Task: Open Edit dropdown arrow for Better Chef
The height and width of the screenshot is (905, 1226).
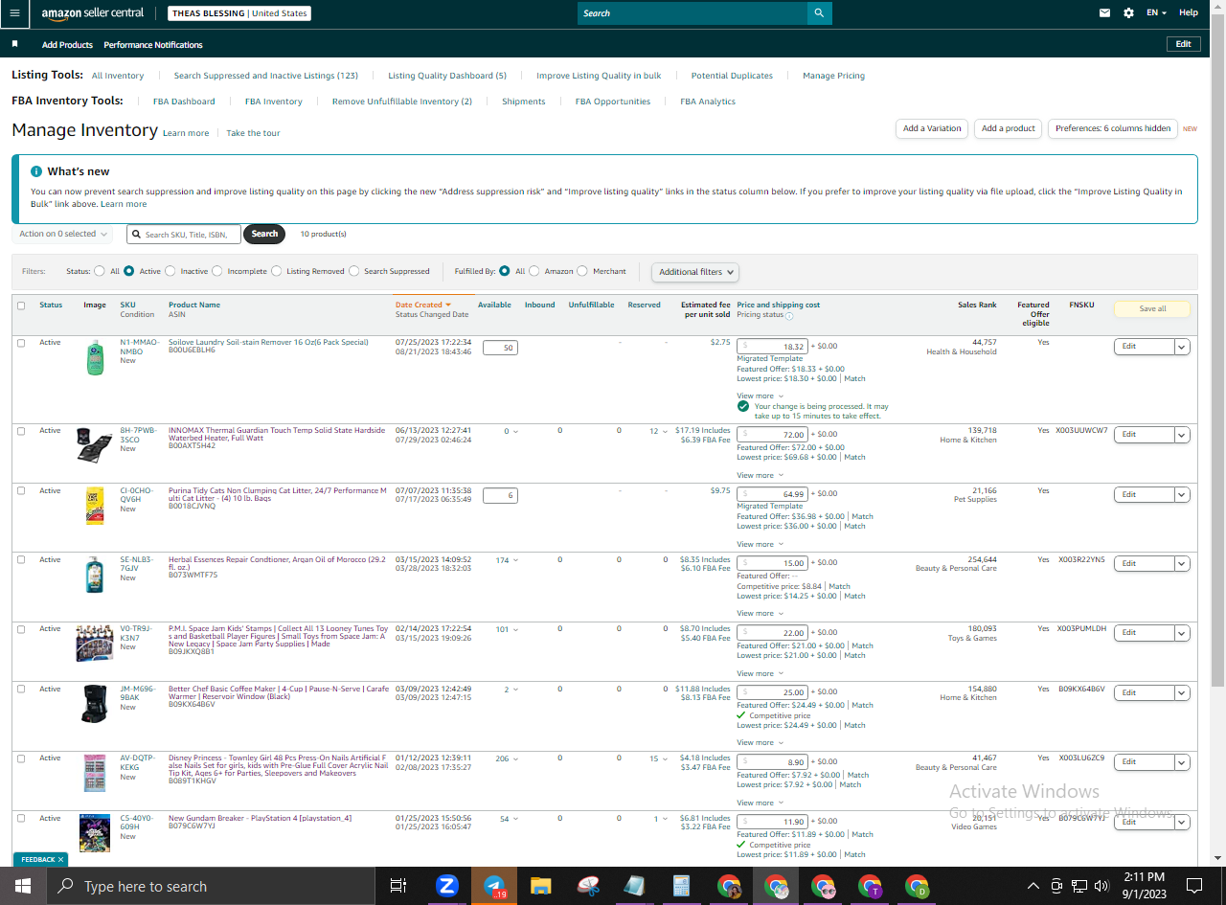Action: coord(1182,692)
